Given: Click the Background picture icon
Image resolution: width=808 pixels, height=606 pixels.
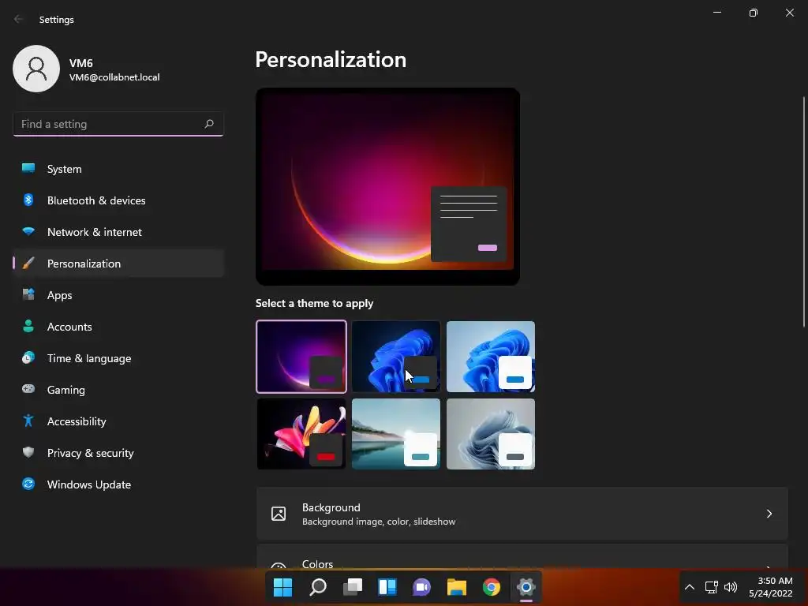Looking at the screenshot, I should (279, 514).
